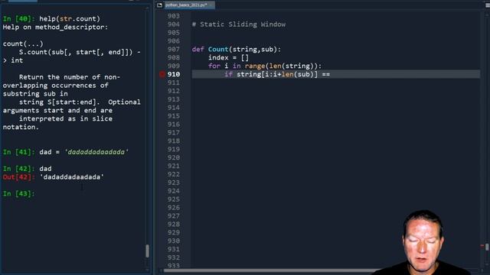The height and width of the screenshot is (275, 490).
Task: Remove the red breakpoint on line 910
Action: click(162, 74)
